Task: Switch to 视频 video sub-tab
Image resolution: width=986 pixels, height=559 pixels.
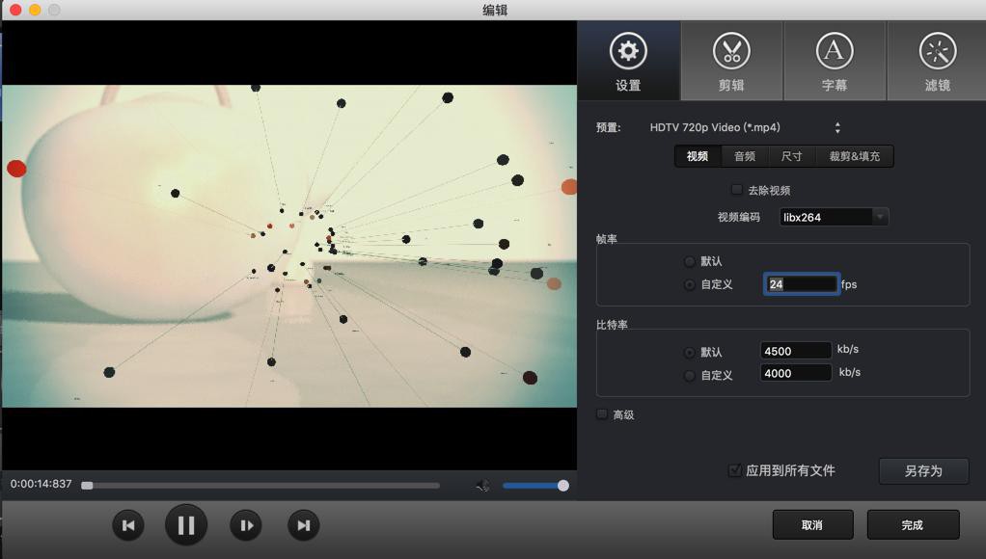Action: click(698, 156)
